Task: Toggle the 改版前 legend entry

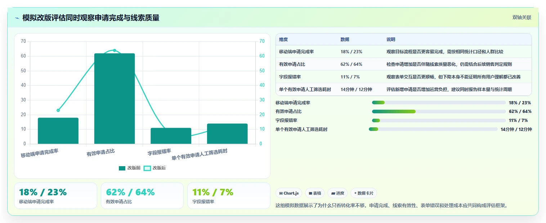Action: (x=130, y=168)
